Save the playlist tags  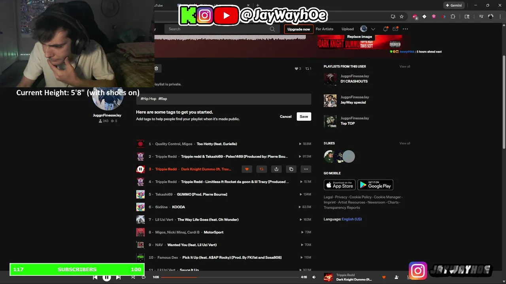[304, 117]
